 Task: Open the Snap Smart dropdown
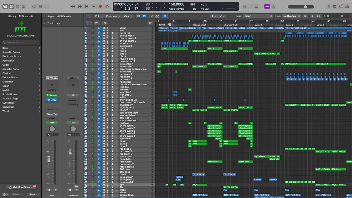coord(258,16)
